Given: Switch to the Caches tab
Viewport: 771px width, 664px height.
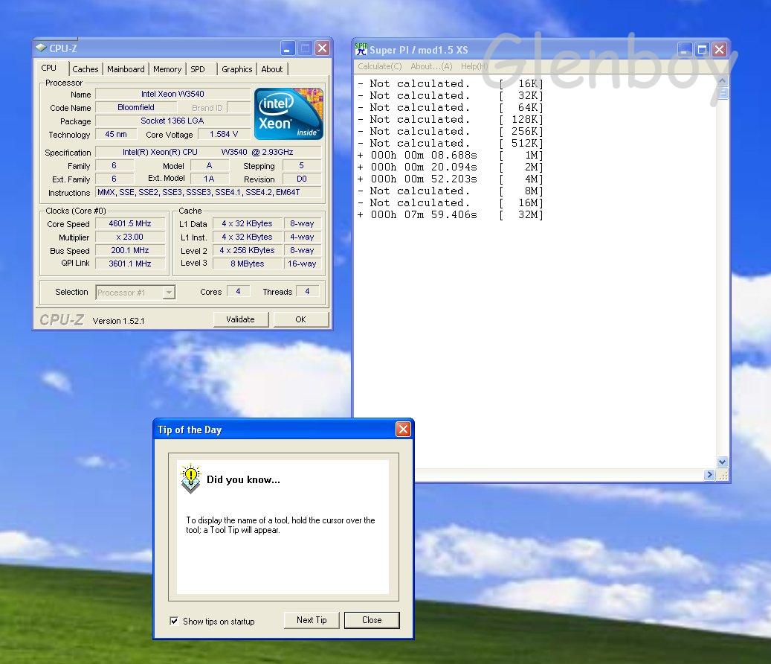Looking at the screenshot, I should [x=86, y=69].
